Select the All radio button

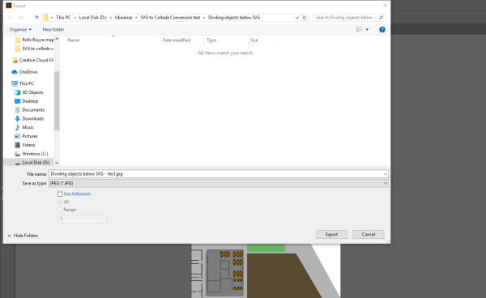pos(60,202)
